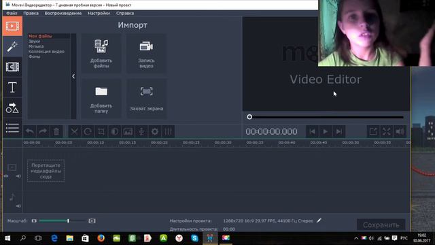435x245 pixels.
Task: Click Захват экрана tile
Action: [147, 99]
